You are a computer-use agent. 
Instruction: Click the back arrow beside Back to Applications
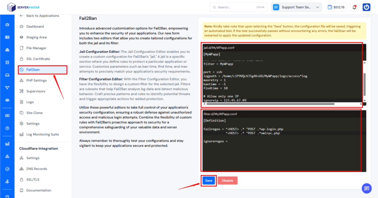(21, 15)
